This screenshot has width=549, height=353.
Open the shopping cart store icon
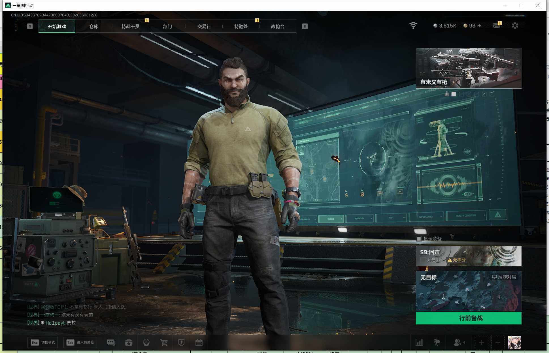point(164,343)
